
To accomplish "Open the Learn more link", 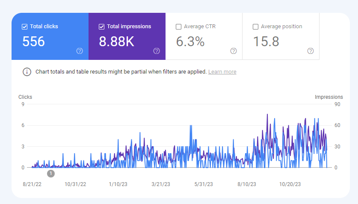I will 222,72.
